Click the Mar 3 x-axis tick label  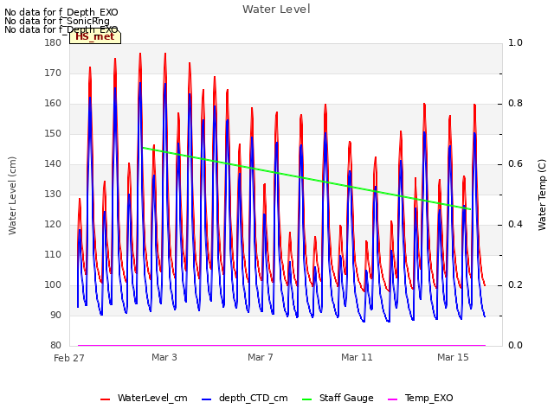[x=164, y=357]
